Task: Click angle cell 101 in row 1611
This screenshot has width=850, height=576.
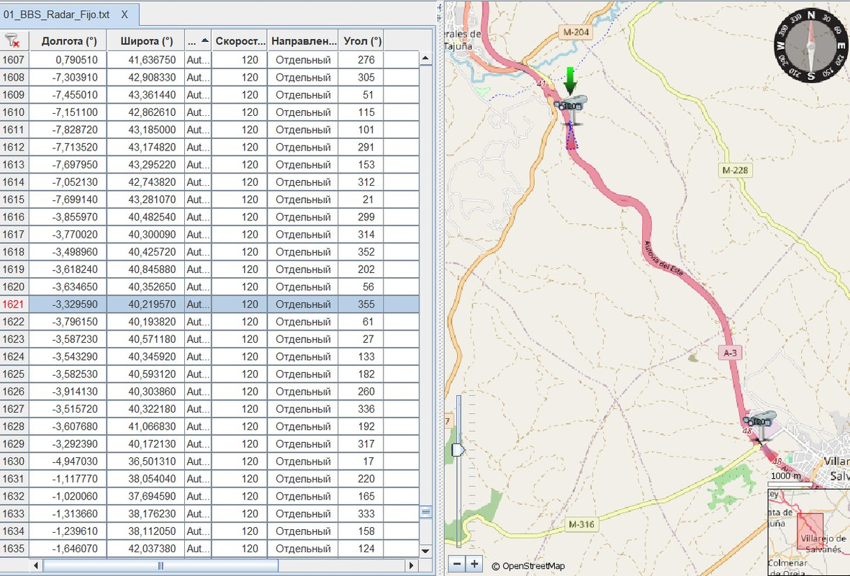Action: [x=361, y=130]
